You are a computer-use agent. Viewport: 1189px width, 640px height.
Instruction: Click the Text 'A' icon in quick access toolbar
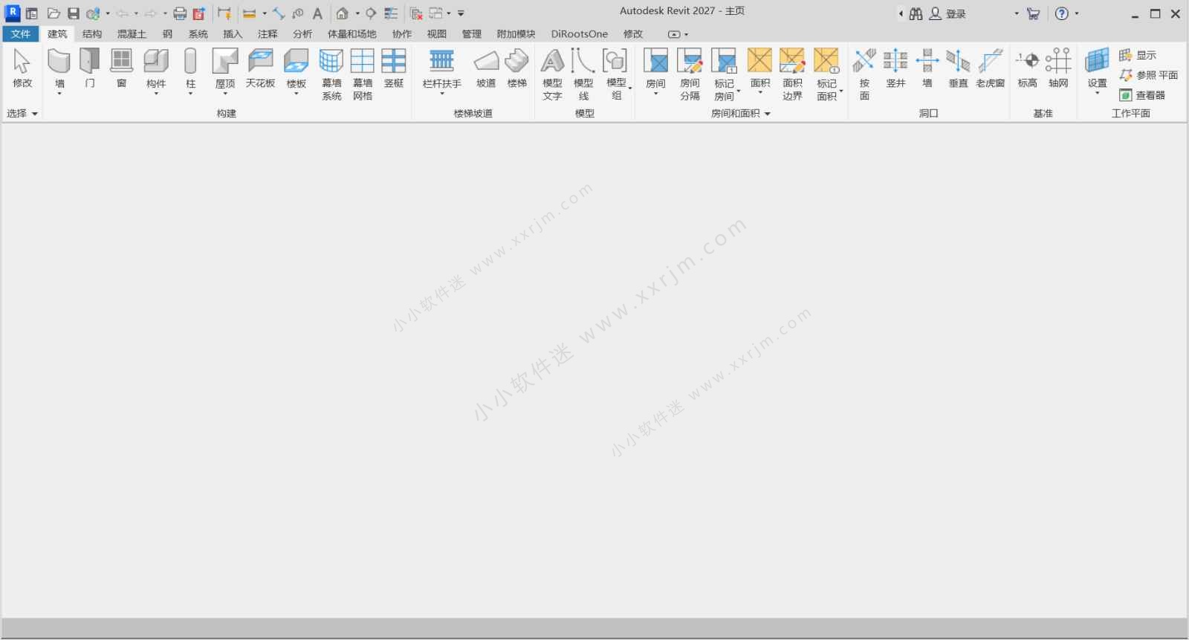(x=317, y=13)
